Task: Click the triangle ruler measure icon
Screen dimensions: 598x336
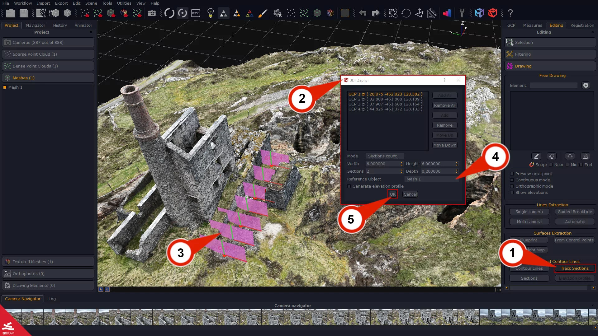Action: click(432, 13)
